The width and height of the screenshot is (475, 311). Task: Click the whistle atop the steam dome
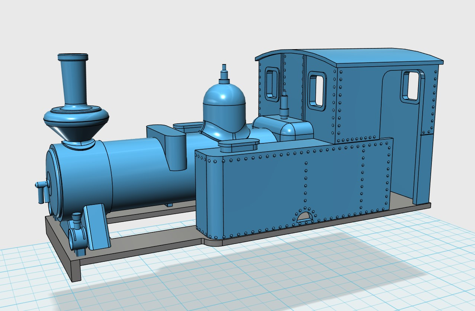tap(224, 74)
